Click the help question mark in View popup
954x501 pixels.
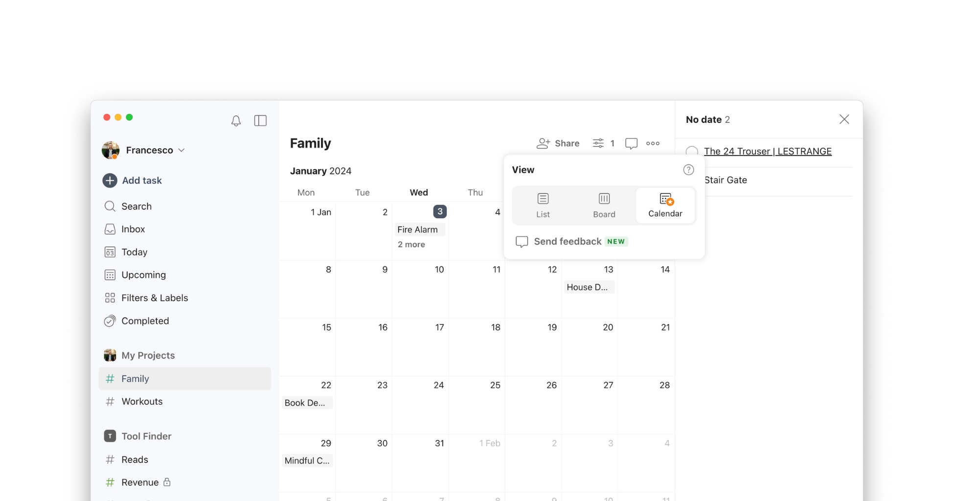point(688,169)
